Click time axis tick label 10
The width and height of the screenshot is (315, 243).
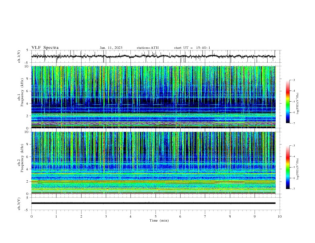pyautogui.click(x=280, y=216)
